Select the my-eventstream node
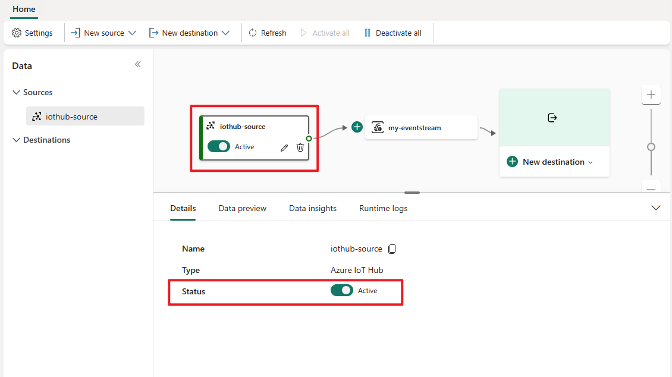Viewport: 672px width, 377px height. [421, 127]
